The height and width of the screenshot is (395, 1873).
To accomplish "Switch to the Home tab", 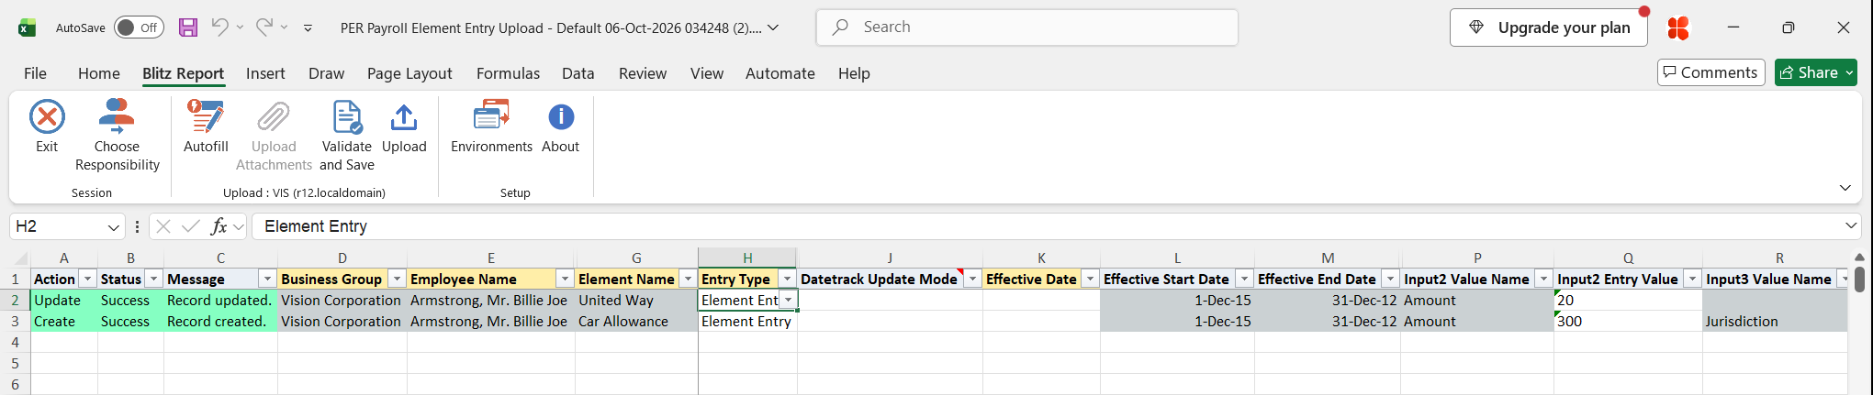I will coord(99,73).
